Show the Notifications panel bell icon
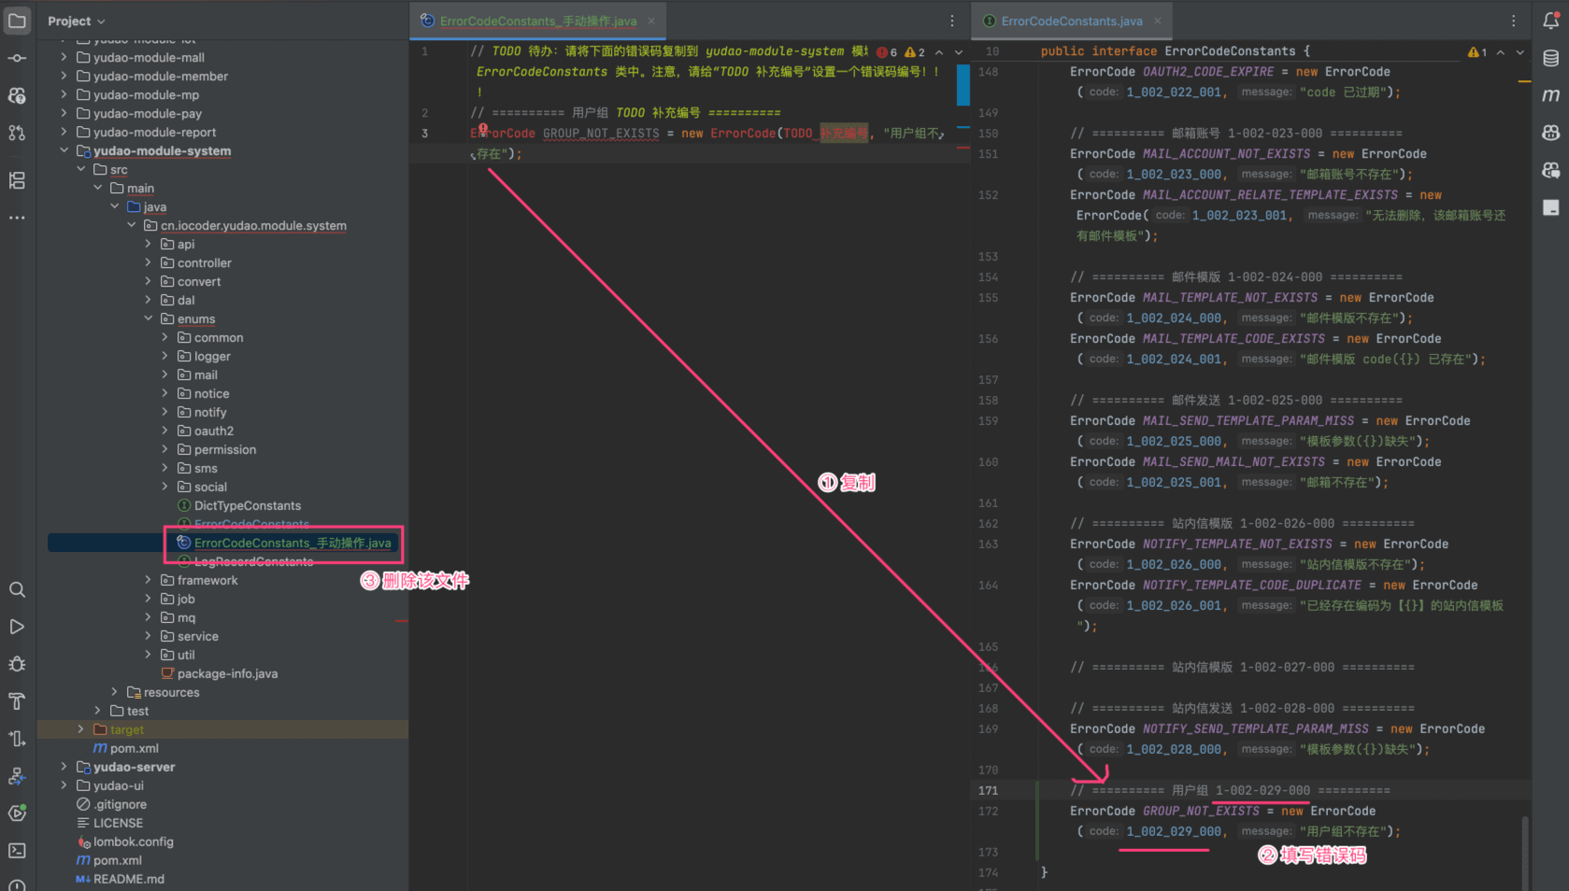 click(1550, 21)
